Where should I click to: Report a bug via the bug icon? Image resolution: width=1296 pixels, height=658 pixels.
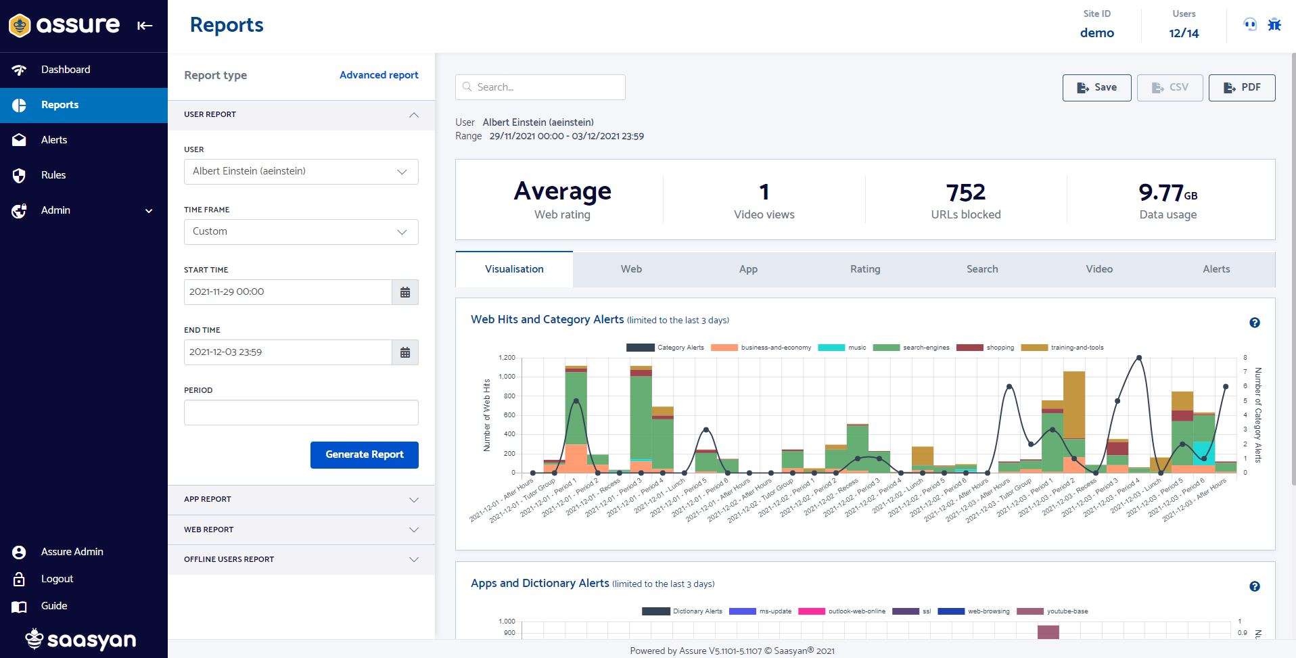(1274, 24)
